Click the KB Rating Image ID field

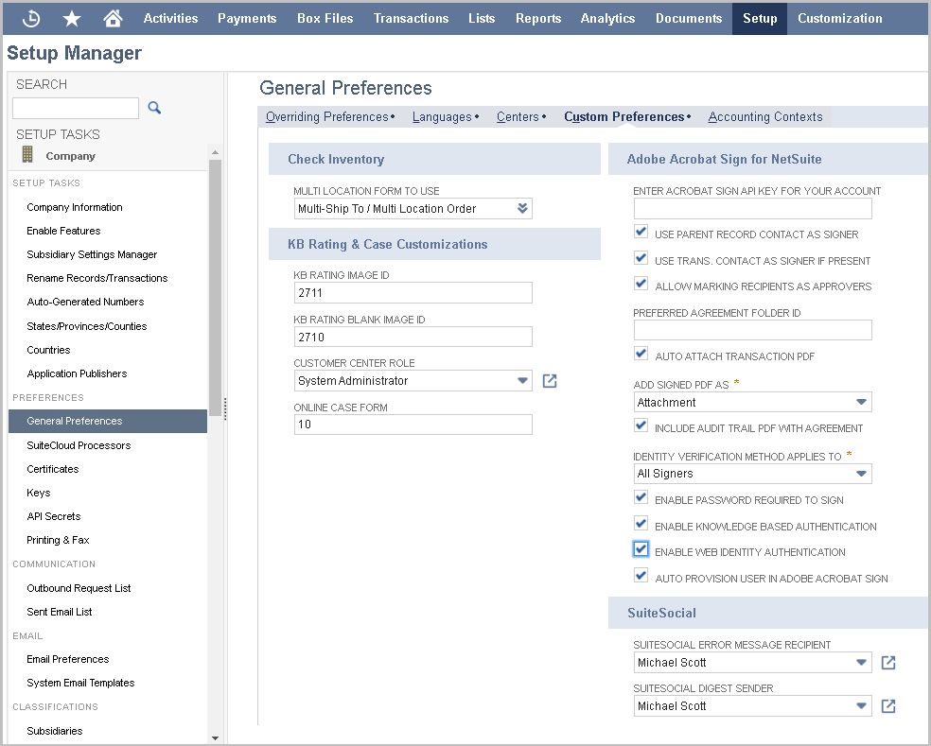point(413,292)
